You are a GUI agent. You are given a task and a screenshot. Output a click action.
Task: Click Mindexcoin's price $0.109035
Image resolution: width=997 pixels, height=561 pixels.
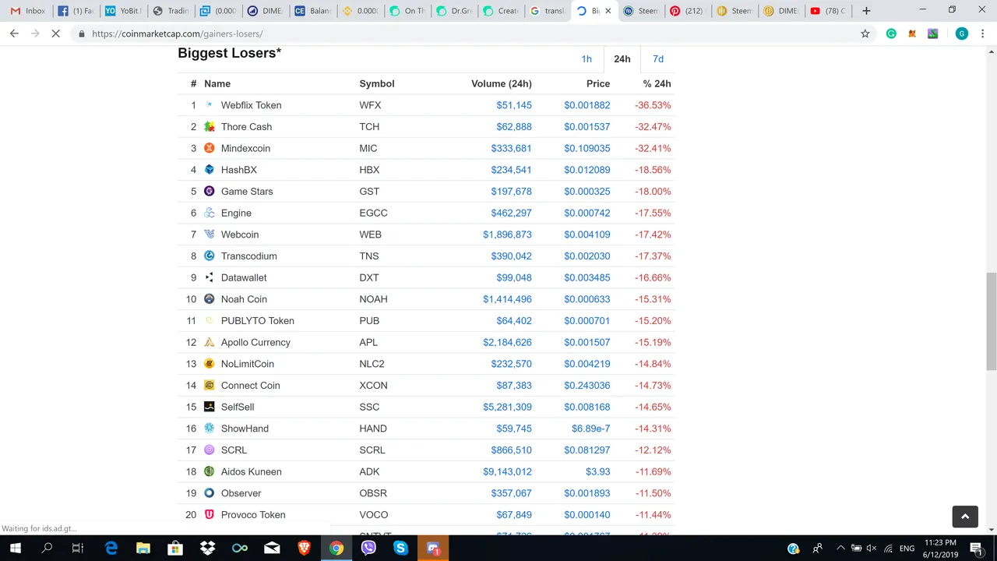coord(587,148)
